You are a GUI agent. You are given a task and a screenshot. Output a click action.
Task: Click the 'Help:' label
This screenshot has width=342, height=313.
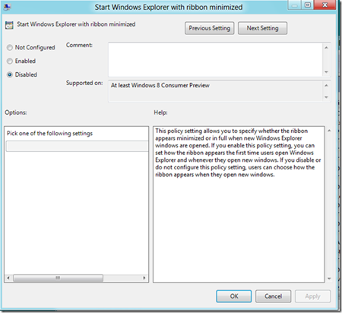click(160, 112)
